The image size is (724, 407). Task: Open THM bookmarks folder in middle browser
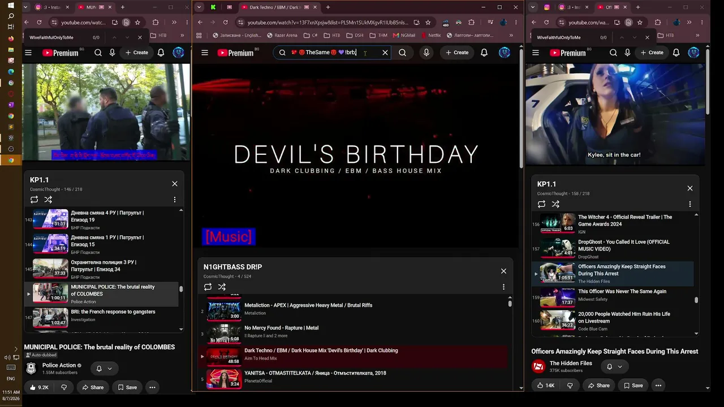379,35
